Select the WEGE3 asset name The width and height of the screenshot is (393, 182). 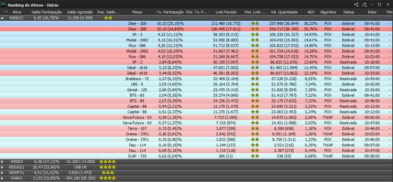point(17,162)
